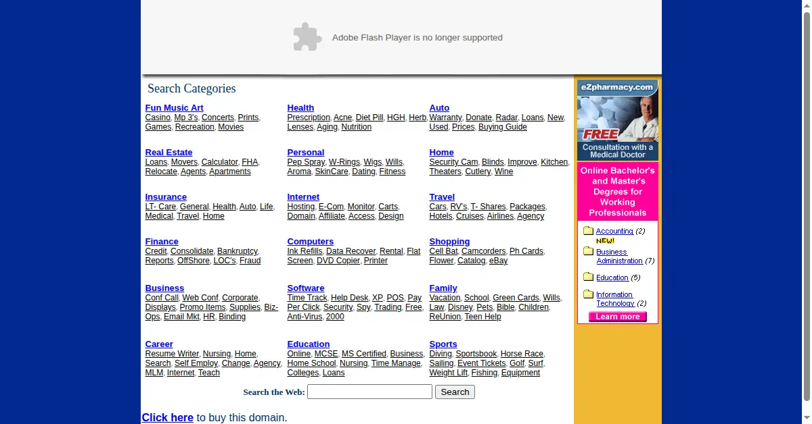This screenshot has height=424, width=812.
Task: Open the eZpharmacy.com ad banner
Action: click(x=618, y=120)
